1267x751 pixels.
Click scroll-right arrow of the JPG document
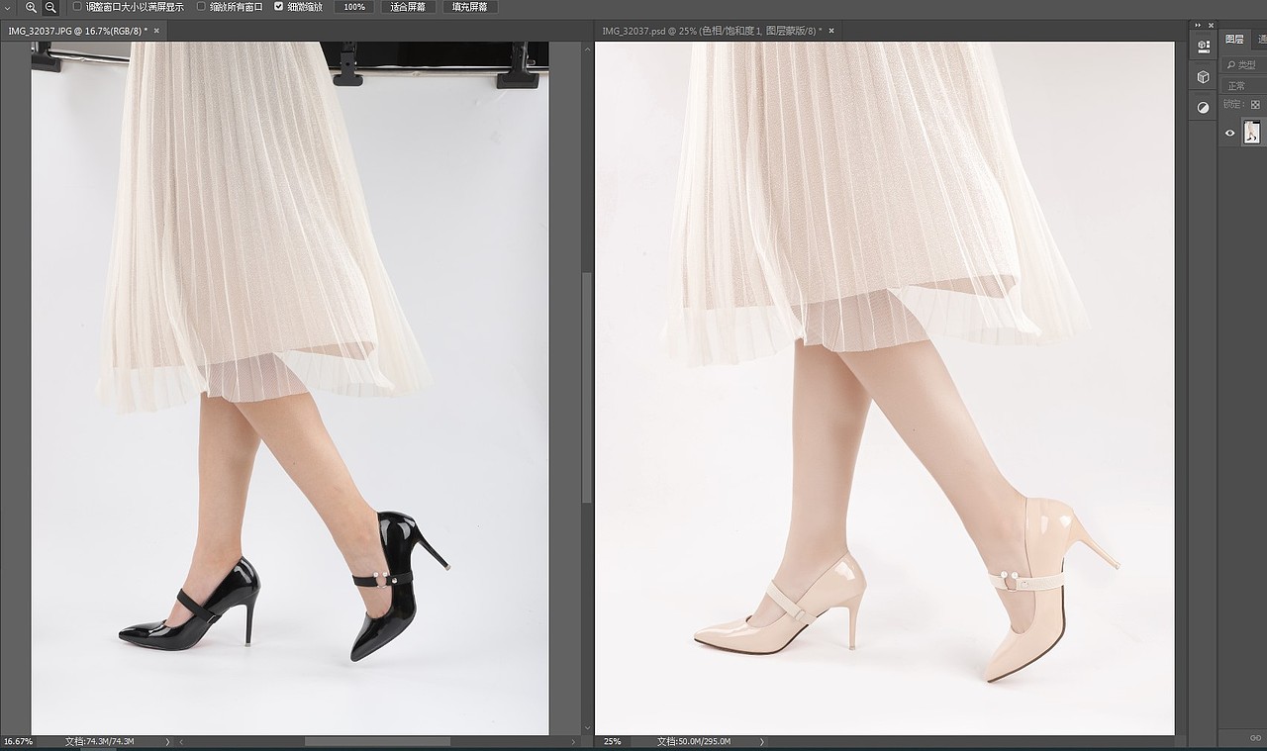(575, 741)
